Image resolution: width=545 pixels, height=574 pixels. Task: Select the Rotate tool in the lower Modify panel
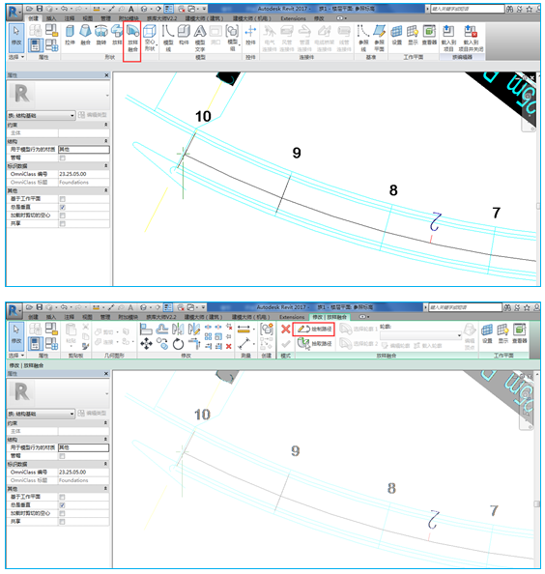coord(178,344)
